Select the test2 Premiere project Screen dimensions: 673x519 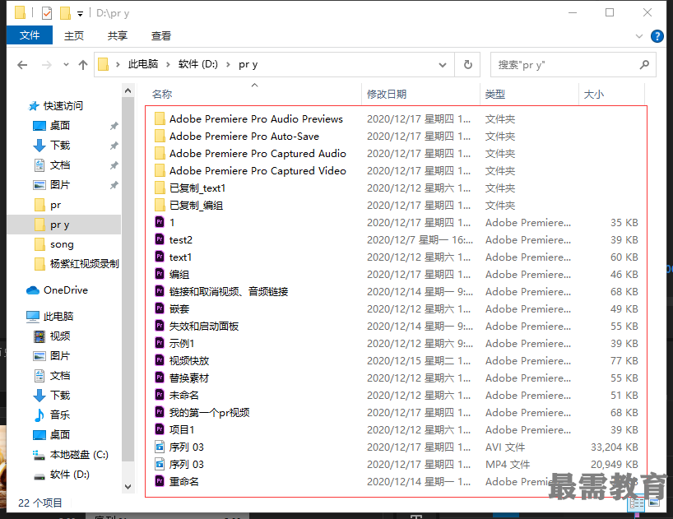[181, 240]
